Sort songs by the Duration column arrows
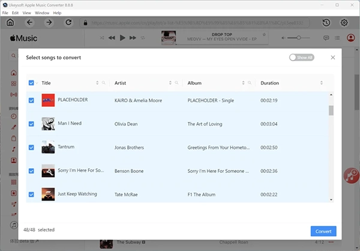 click(322, 83)
